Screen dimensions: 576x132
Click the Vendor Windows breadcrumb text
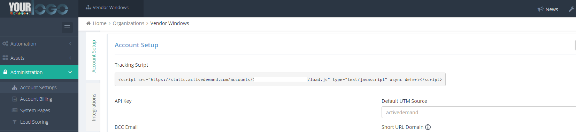pyautogui.click(x=170, y=23)
